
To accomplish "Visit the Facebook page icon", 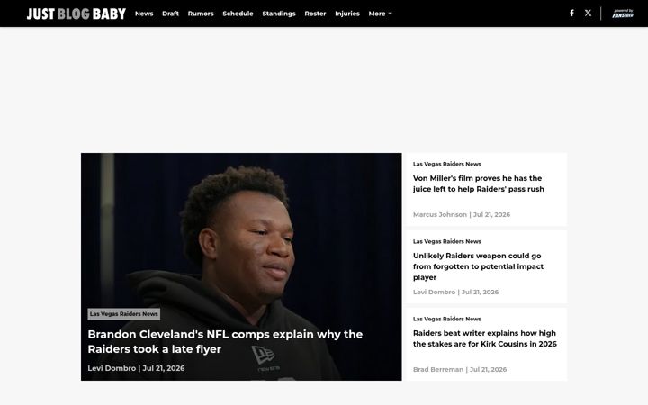I will click(x=572, y=13).
